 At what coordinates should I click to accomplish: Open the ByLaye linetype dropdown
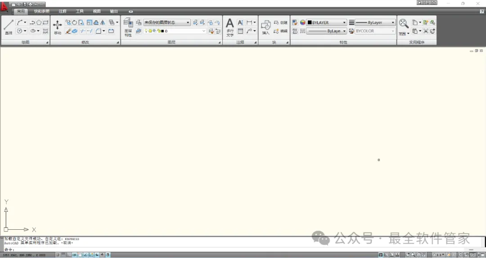click(x=327, y=31)
